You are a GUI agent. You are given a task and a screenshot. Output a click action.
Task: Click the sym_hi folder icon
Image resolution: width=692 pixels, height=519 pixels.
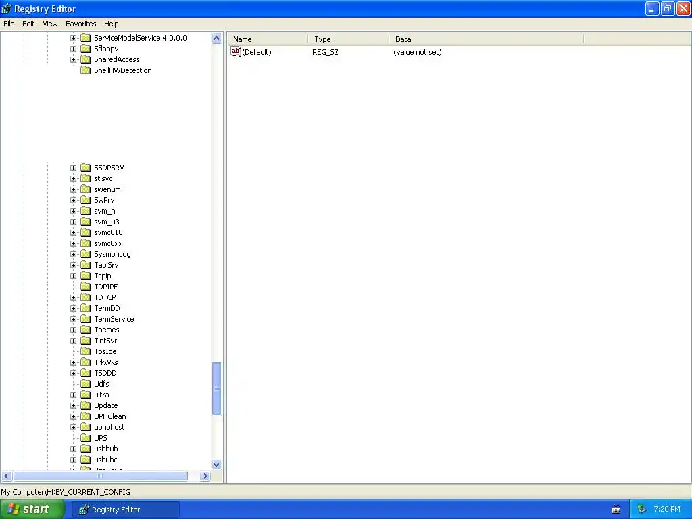tap(86, 211)
